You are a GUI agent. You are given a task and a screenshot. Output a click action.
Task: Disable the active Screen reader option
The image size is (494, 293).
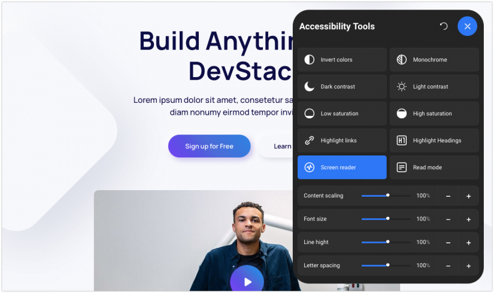pos(342,167)
